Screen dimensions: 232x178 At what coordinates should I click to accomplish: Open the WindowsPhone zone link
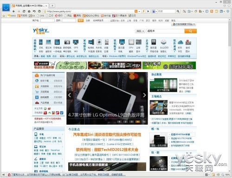pos(136,56)
